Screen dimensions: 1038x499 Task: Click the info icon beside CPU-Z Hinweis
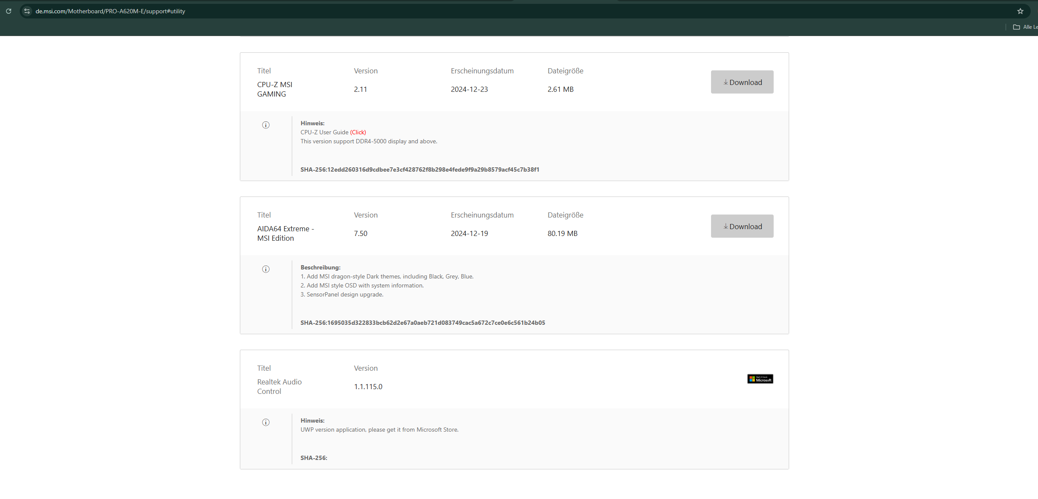click(x=266, y=125)
